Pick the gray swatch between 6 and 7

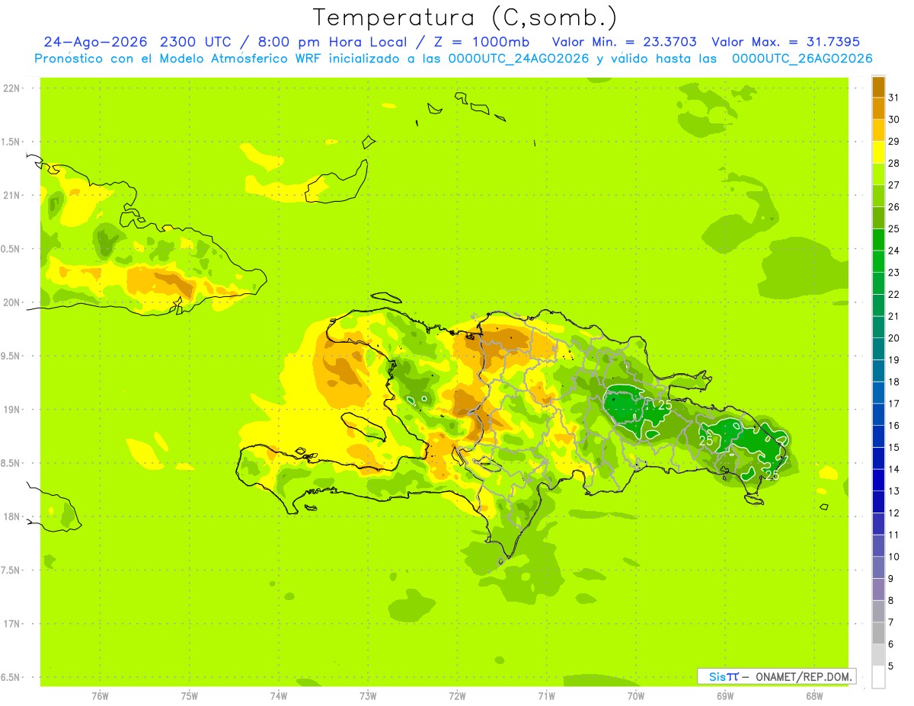878,633
